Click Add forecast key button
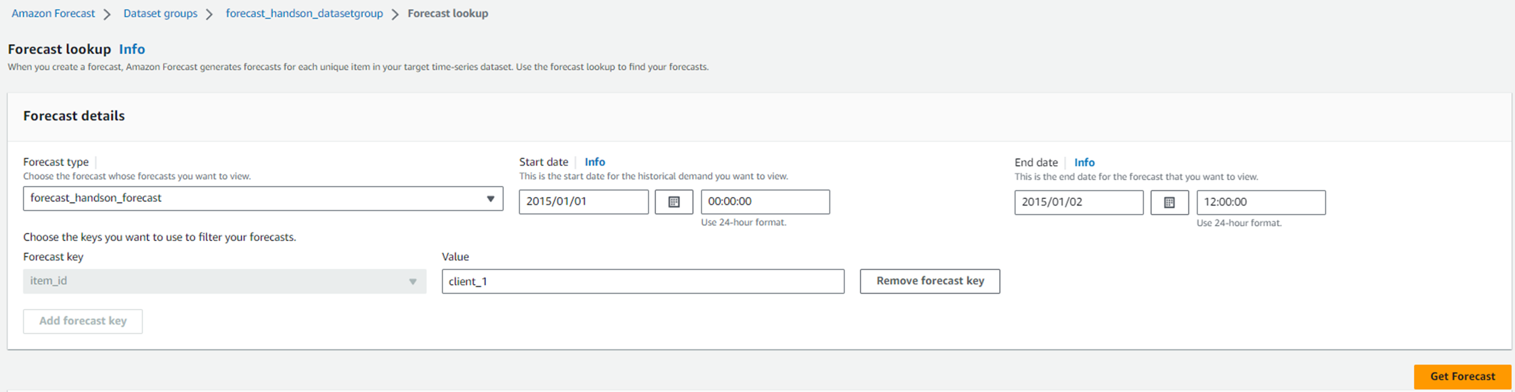Viewport: 1515px width, 392px height. point(83,321)
